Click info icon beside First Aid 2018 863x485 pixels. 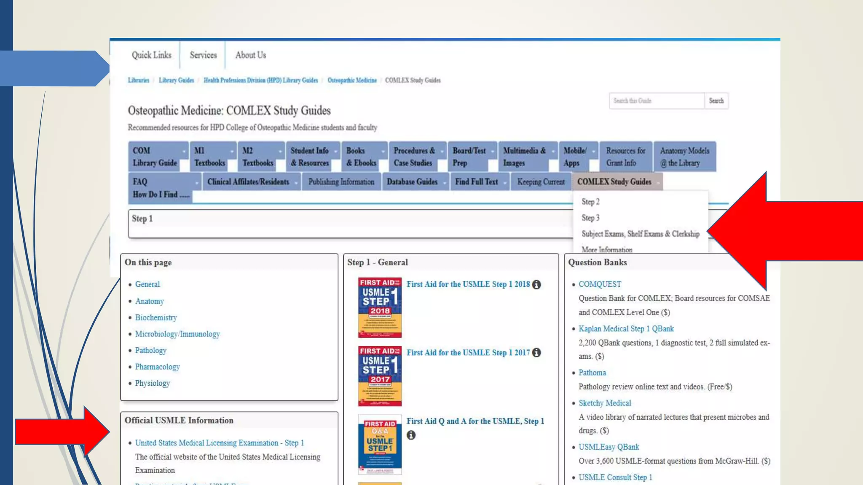tap(536, 285)
